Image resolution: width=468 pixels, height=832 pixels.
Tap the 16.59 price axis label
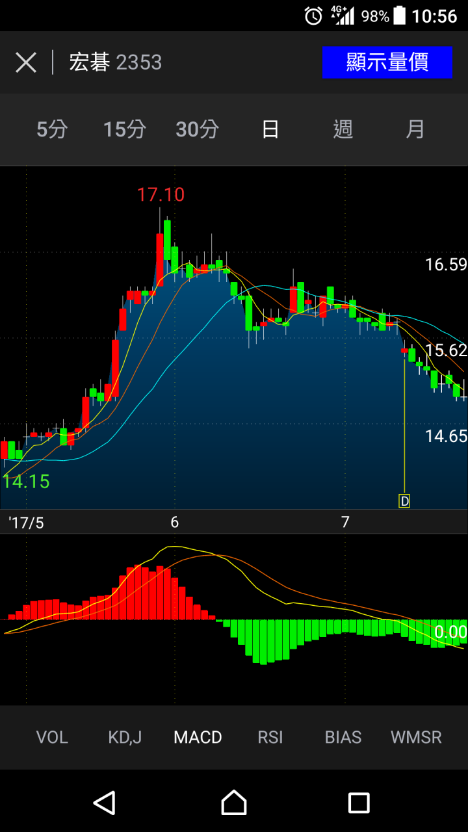point(446,265)
